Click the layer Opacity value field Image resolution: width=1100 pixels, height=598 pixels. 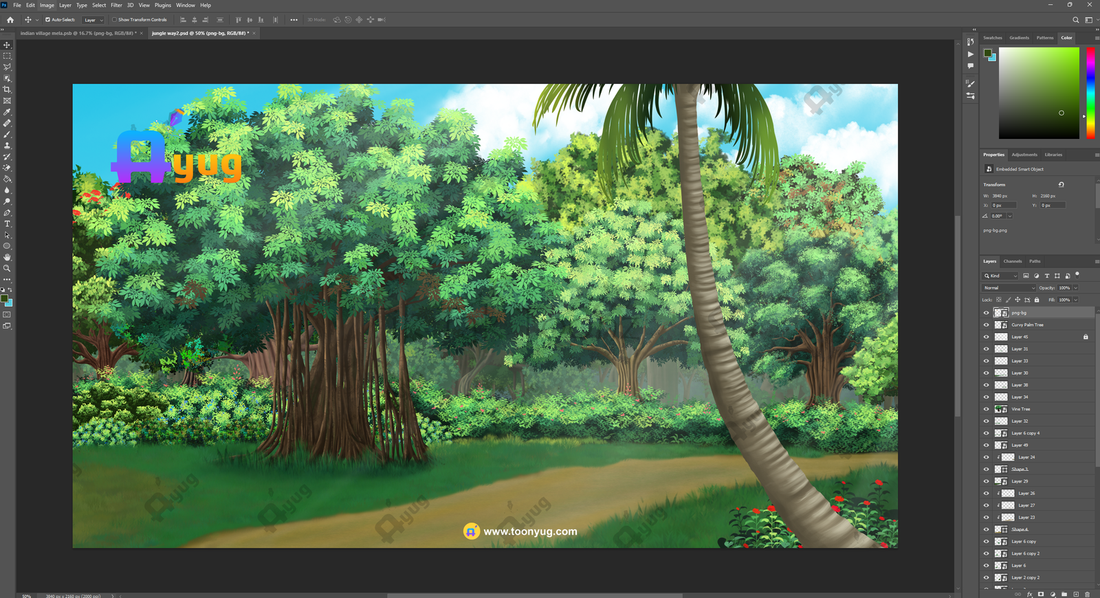1064,288
